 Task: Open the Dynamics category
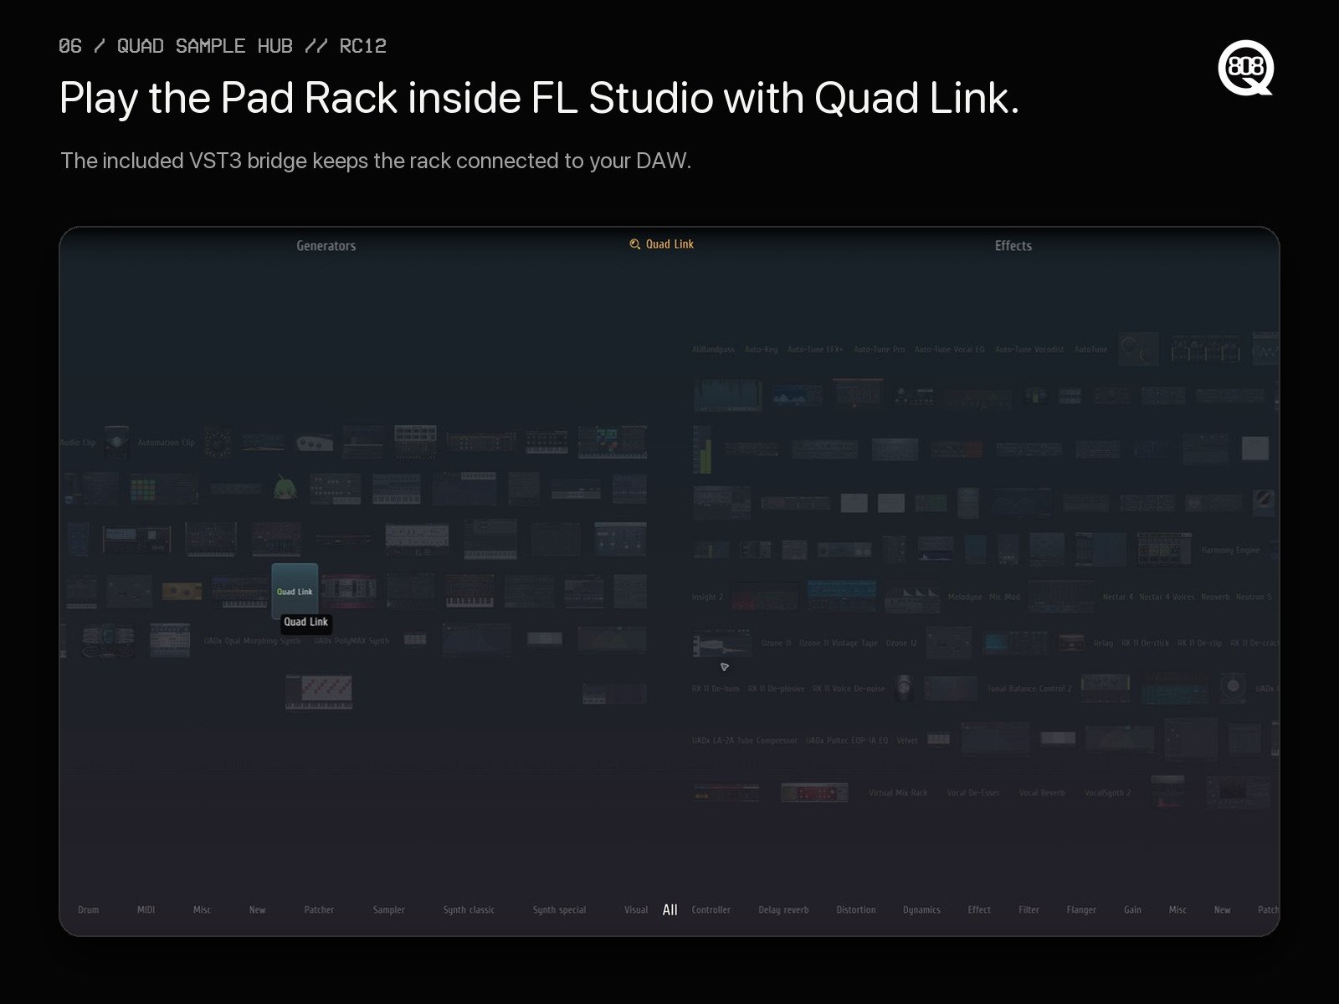click(x=921, y=910)
